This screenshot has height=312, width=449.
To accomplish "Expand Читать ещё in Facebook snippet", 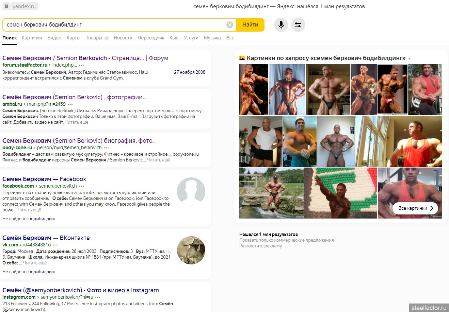I will (29, 210).
